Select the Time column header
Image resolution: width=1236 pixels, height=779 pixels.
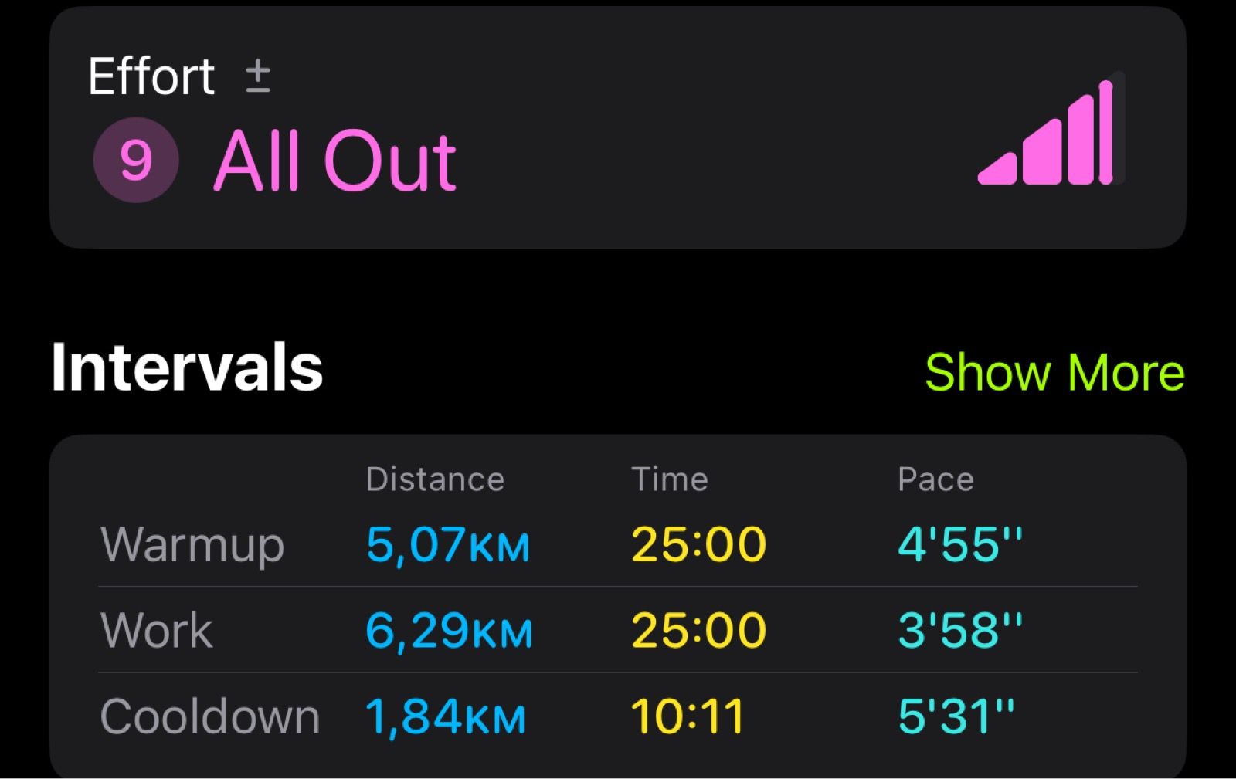click(669, 479)
